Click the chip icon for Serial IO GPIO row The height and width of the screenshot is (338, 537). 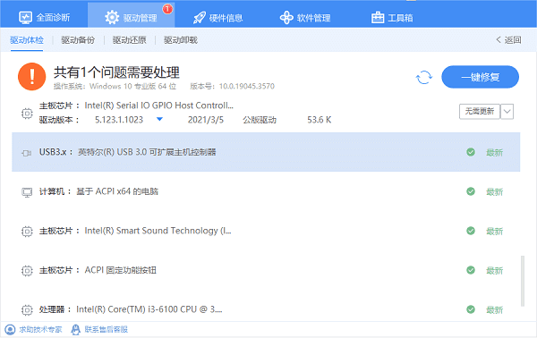[27, 114]
